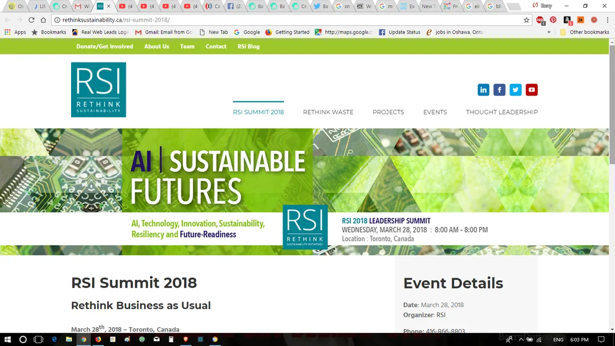This screenshot has width=615, height=346.
Task: Show hidden system tray icons
Action: [521, 339]
